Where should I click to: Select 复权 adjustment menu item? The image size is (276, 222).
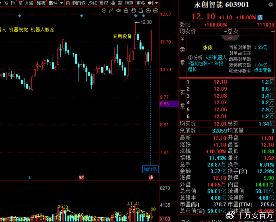click(104, 3)
